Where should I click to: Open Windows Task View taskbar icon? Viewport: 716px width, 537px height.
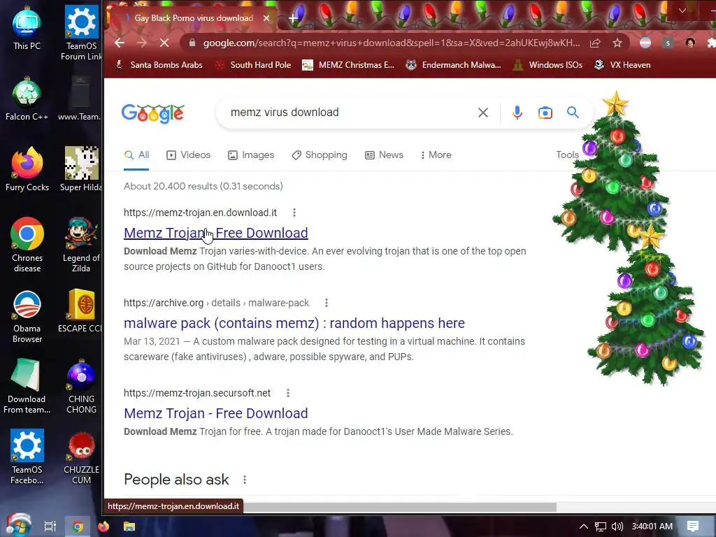(50, 527)
